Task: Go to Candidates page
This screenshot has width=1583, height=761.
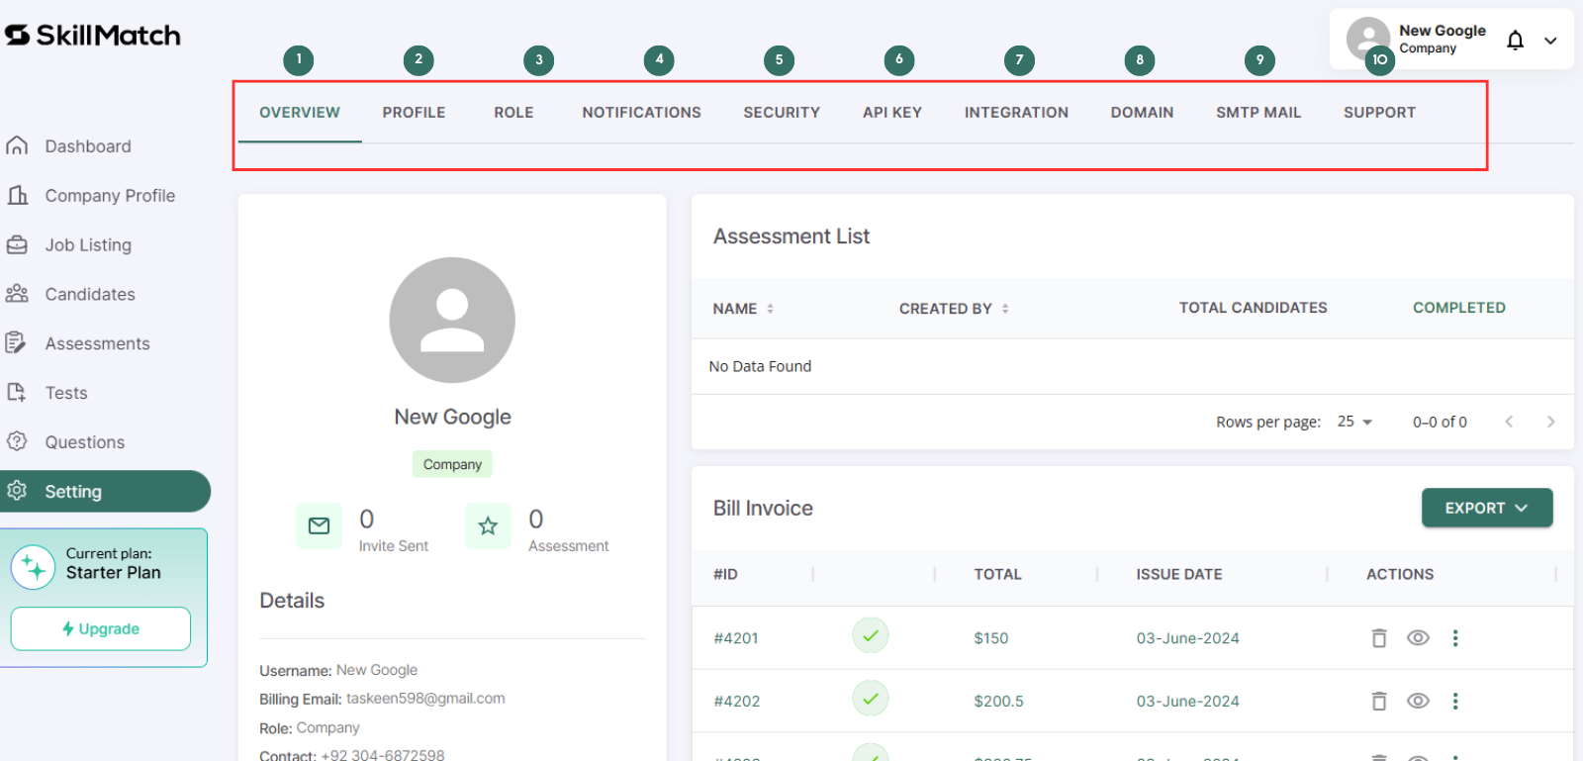Action: [x=90, y=295]
